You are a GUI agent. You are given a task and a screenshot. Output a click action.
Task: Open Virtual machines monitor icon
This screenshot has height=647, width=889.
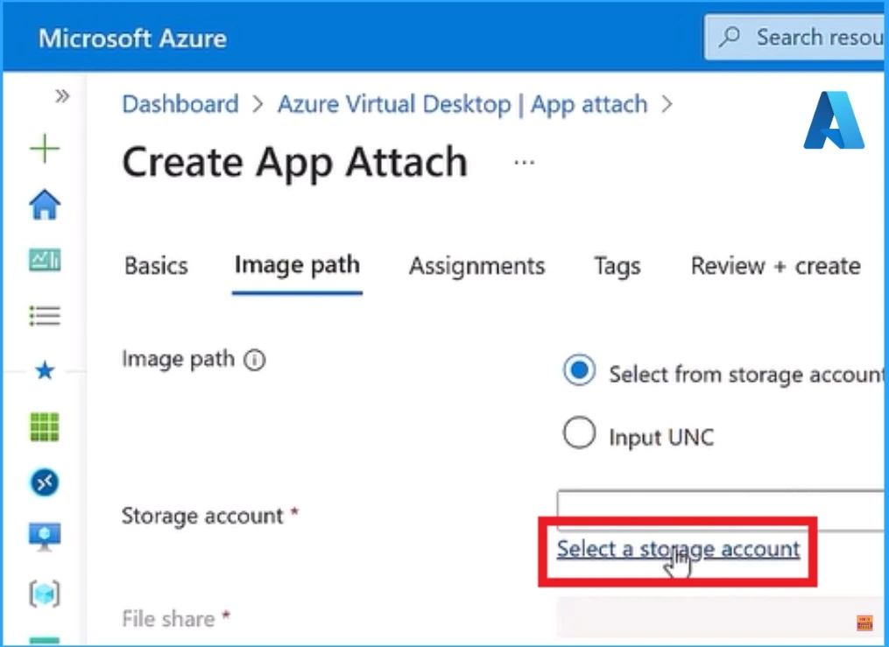click(45, 537)
